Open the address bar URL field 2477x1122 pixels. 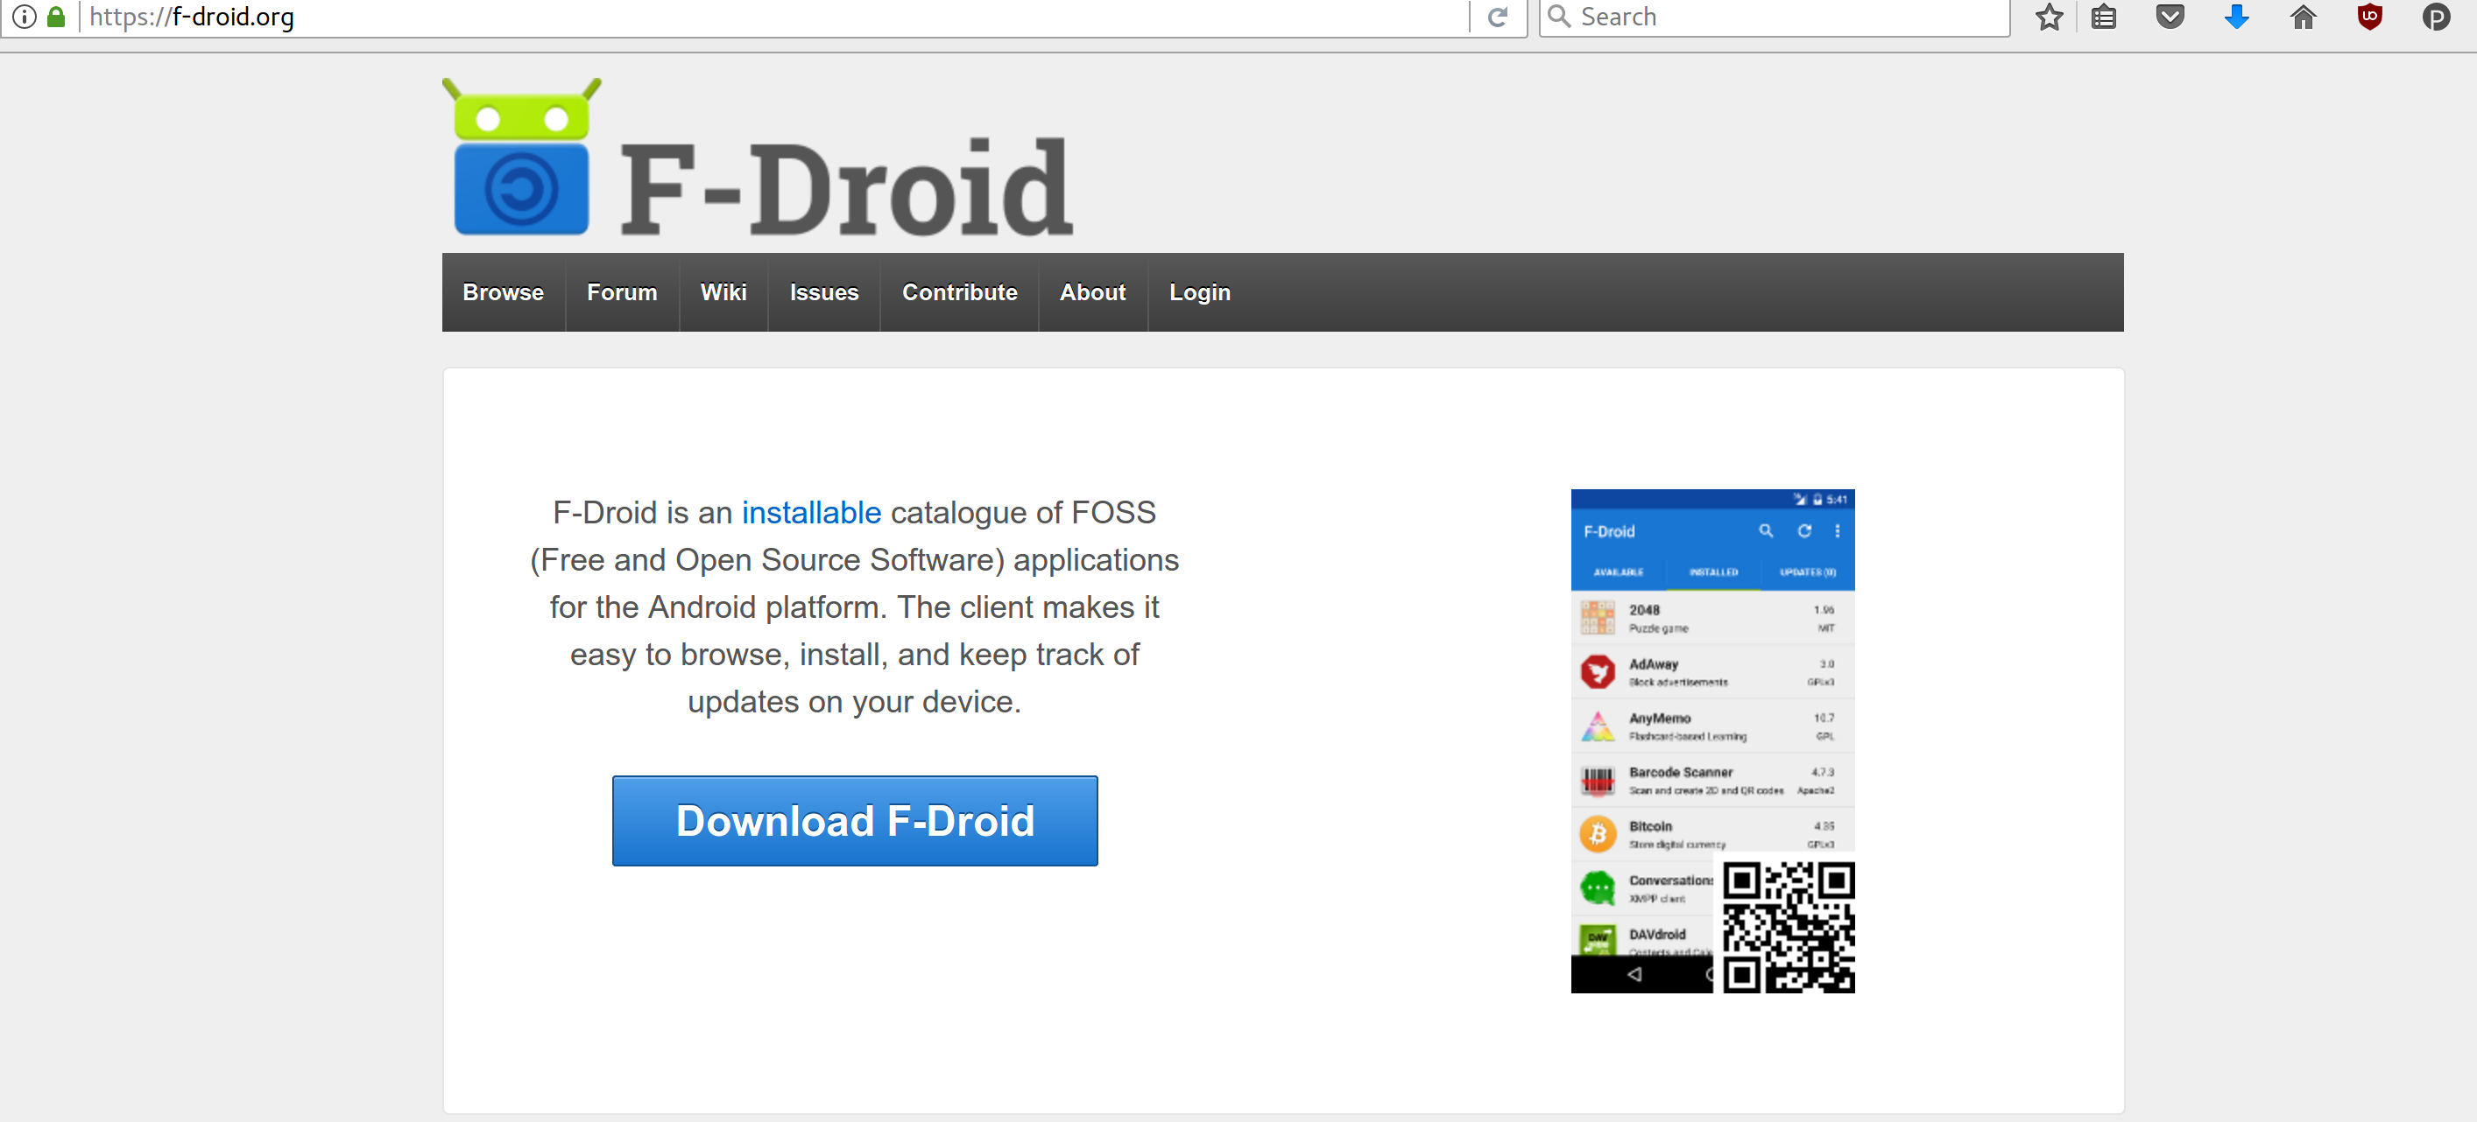774,18
